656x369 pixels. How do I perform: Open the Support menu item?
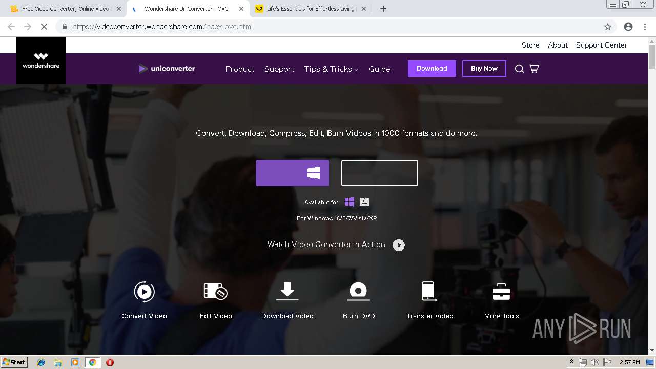coord(279,69)
